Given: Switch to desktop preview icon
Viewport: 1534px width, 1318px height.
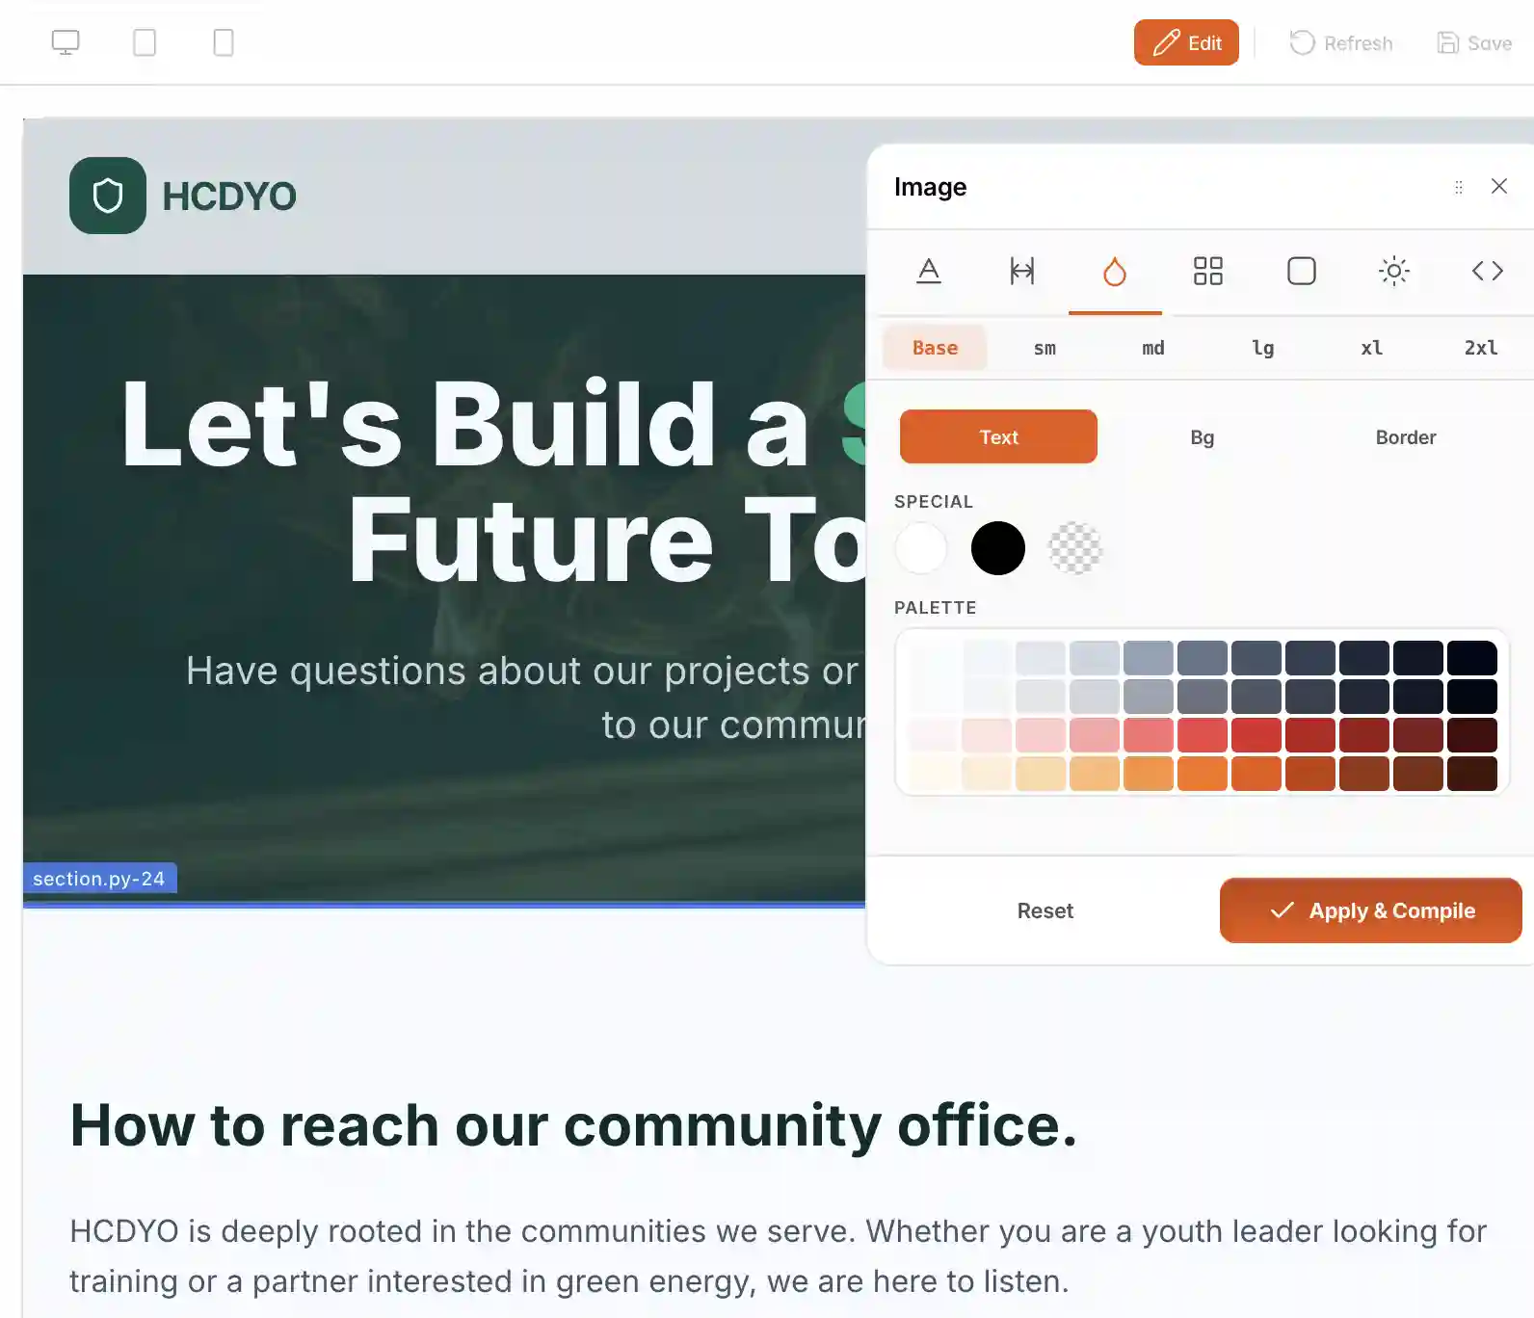Looking at the screenshot, I should 66,42.
